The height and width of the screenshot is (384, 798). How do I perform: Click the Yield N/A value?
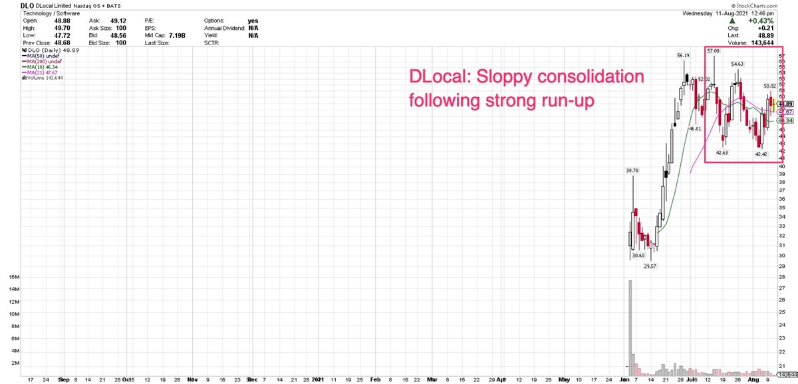(253, 35)
